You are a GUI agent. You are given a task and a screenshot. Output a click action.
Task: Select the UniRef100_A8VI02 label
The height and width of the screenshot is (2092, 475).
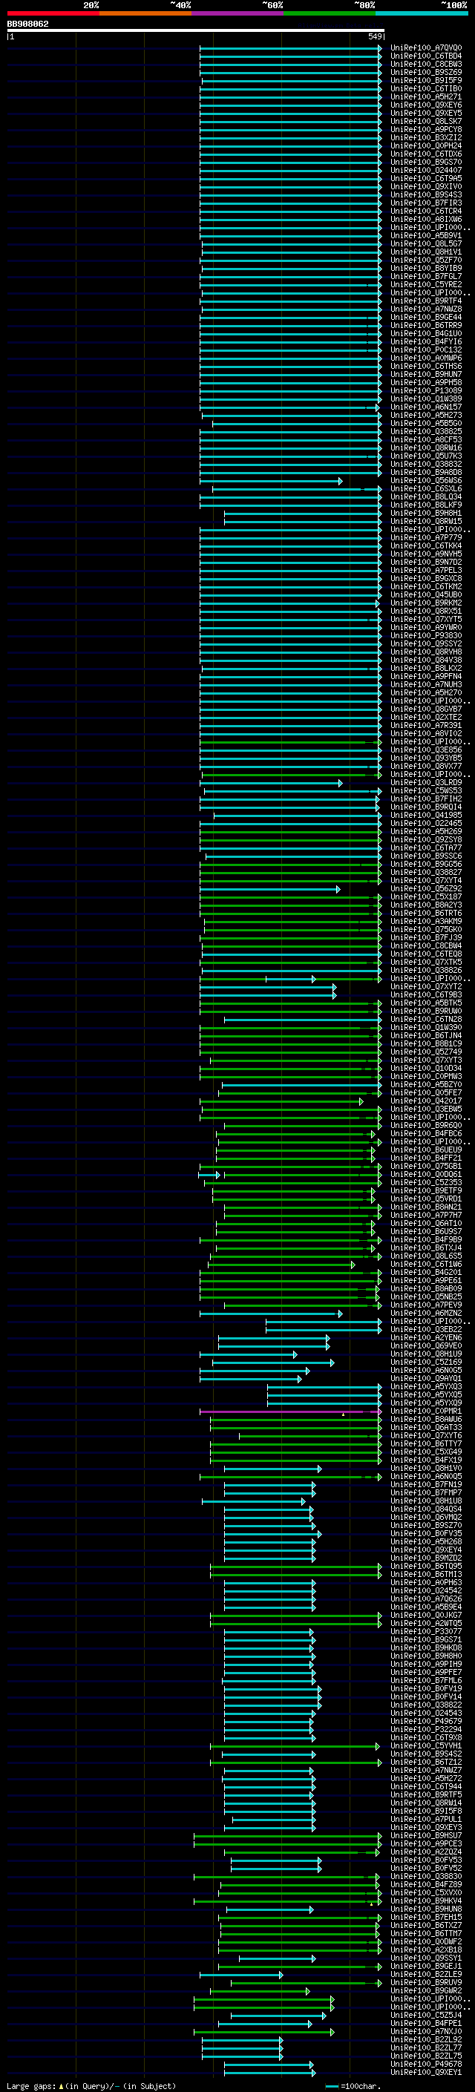(425, 733)
